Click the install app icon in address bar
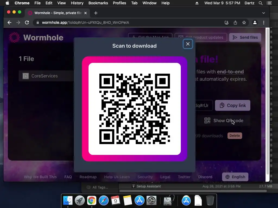 (226, 22)
